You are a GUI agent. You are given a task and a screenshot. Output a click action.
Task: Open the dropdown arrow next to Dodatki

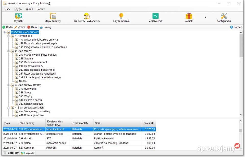[x=205, y=18]
